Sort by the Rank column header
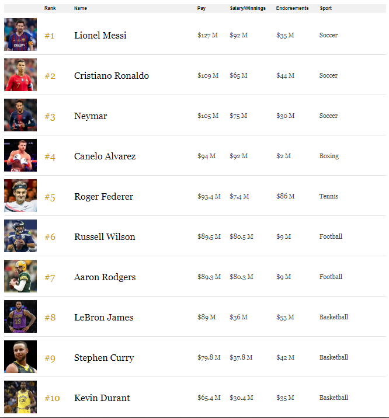389x418 pixels. (50, 8)
